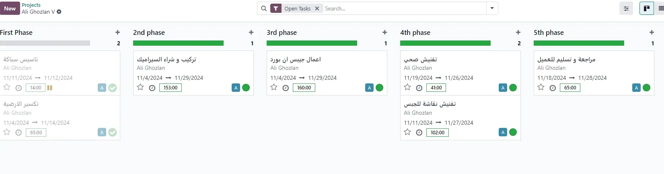Click the 3rd phase green progress bar

[312, 43]
